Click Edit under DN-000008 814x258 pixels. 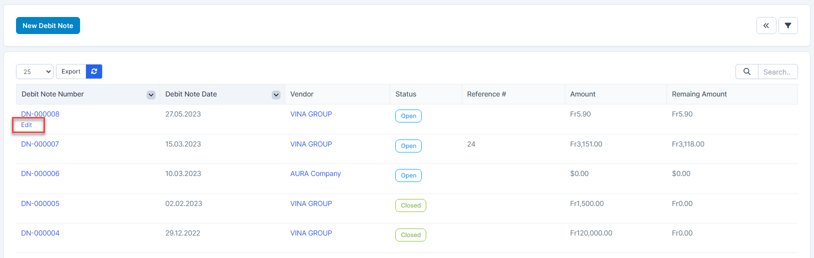pos(27,125)
